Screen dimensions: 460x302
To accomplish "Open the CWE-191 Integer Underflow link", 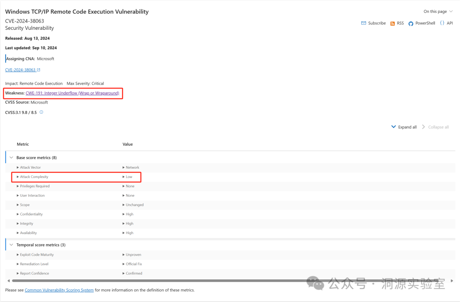I will (x=72, y=93).
